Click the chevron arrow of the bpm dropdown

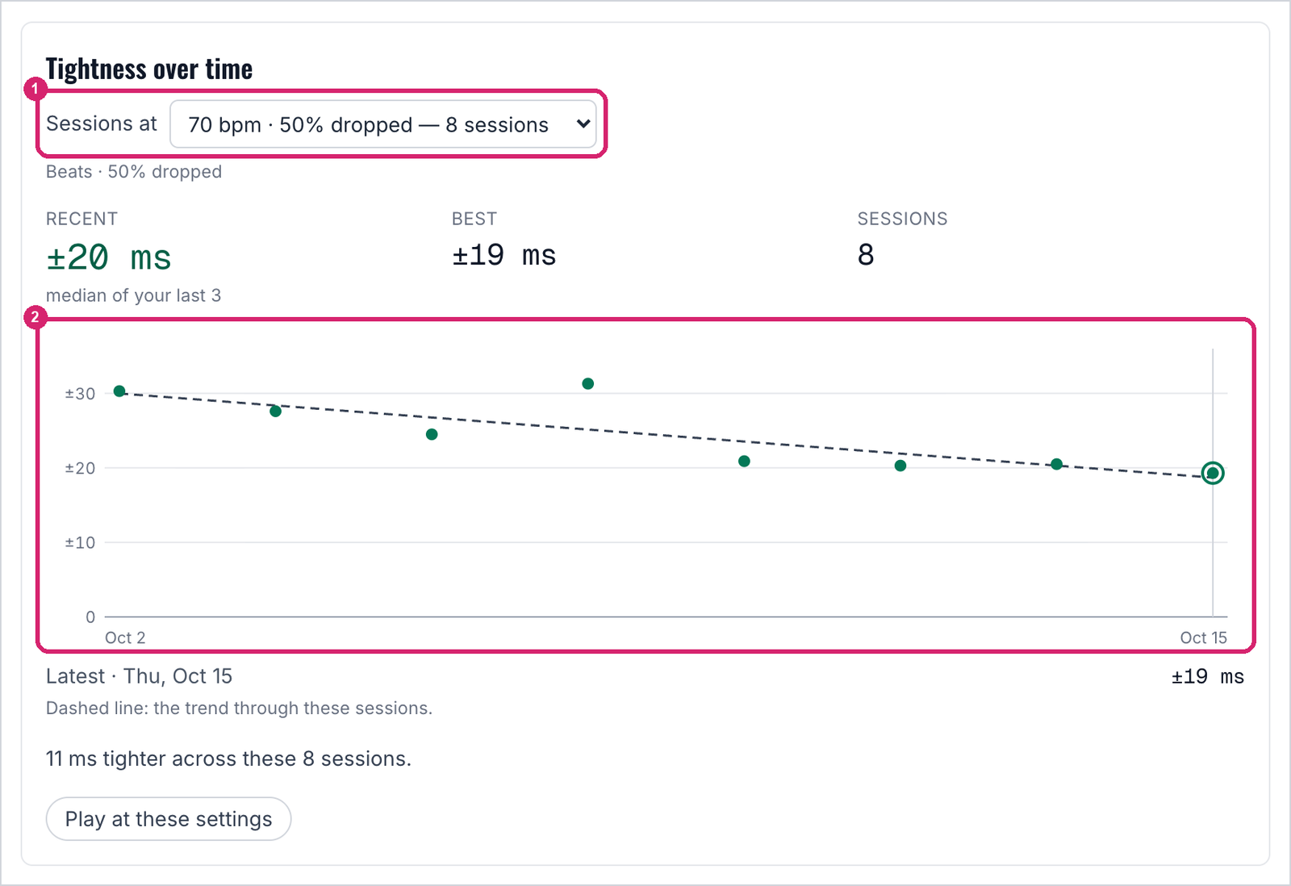pos(583,124)
